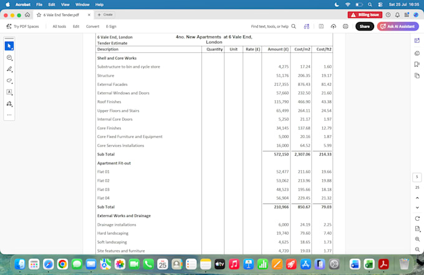Rotate the page view clockwise
This screenshot has height=275, width=424.
point(417,218)
